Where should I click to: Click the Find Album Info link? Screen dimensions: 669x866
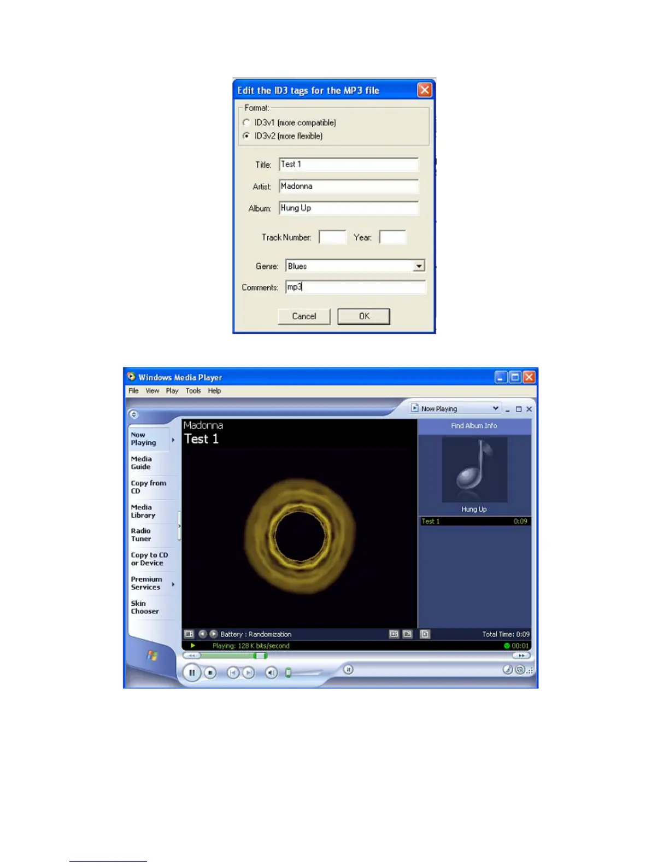coord(474,426)
